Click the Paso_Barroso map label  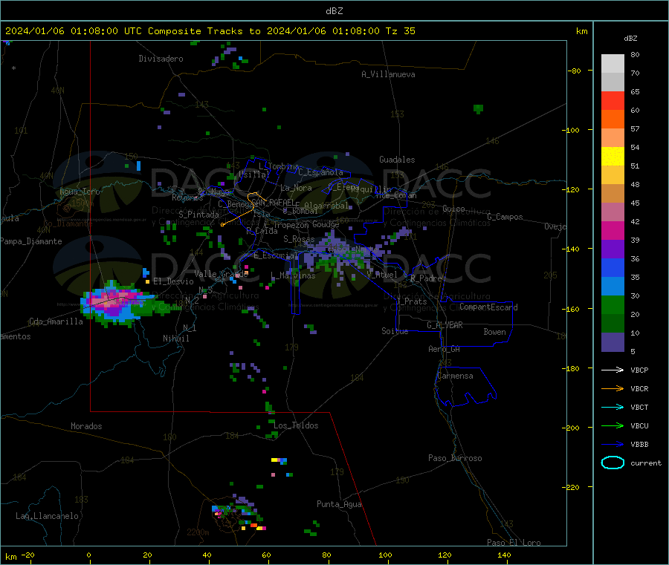coord(455,459)
